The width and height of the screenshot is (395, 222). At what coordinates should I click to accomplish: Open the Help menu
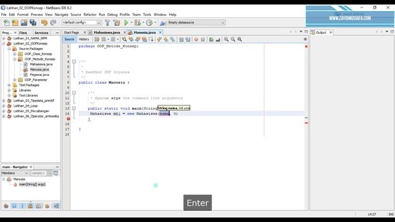point(173,15)
